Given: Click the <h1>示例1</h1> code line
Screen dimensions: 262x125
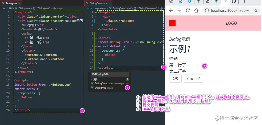Looking at the screenshot, I should coord(33,25).
